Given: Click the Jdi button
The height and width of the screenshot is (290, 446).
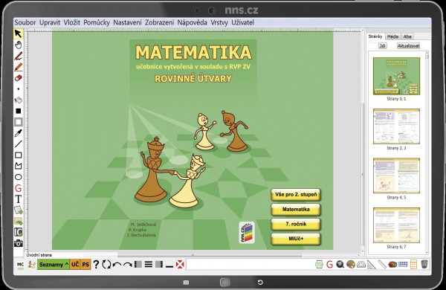Looking at the screenshot, I should (383, 46).
